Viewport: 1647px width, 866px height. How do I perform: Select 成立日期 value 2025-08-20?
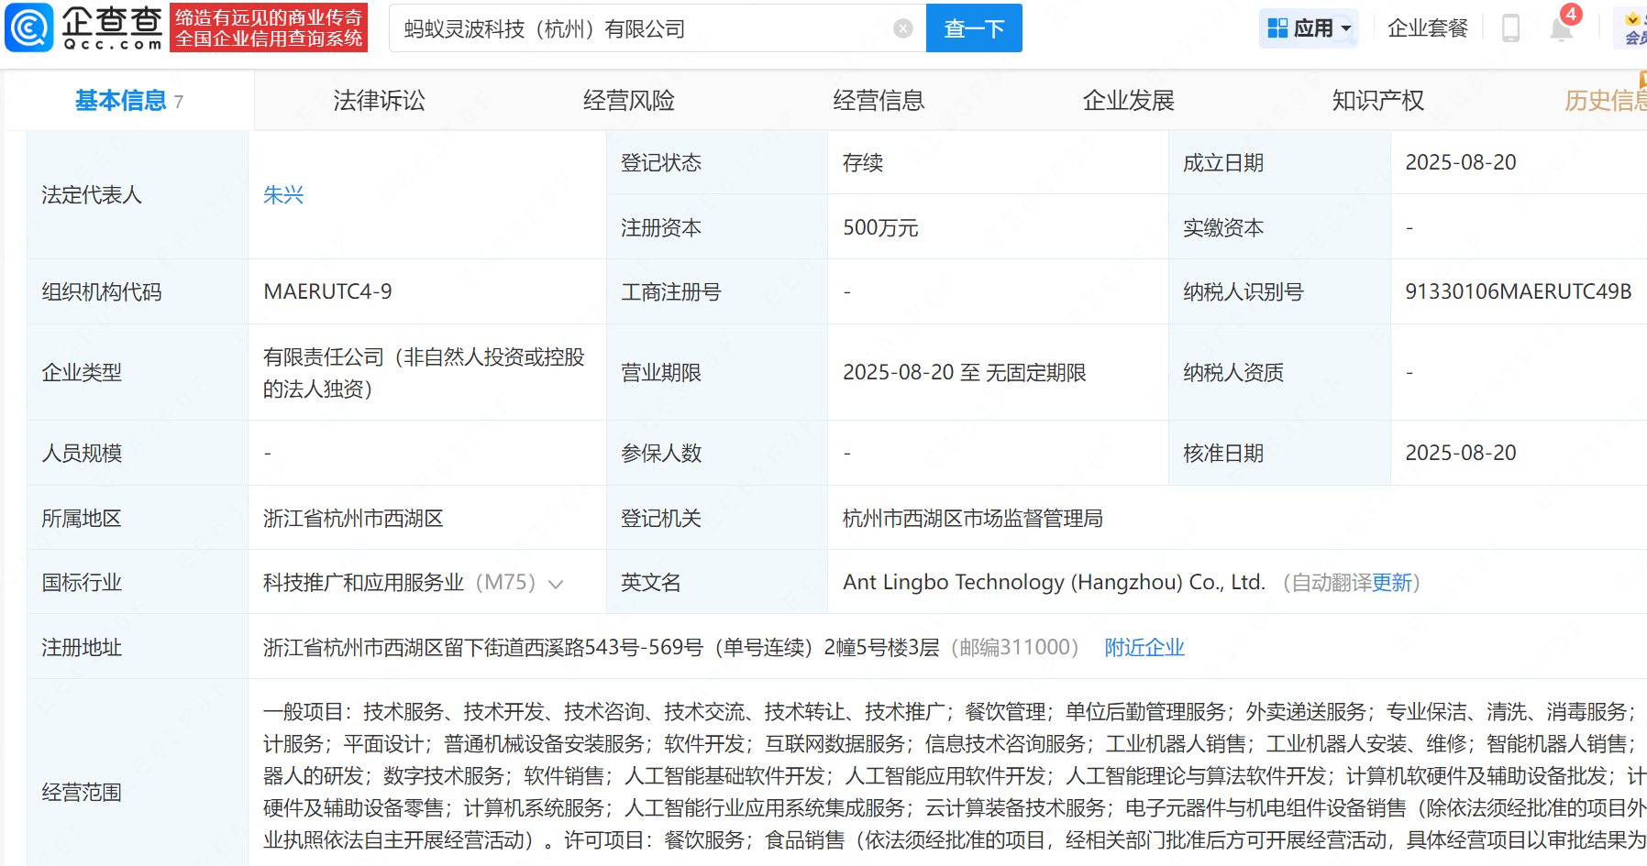pyautogui.click(x=1461, y=162)
